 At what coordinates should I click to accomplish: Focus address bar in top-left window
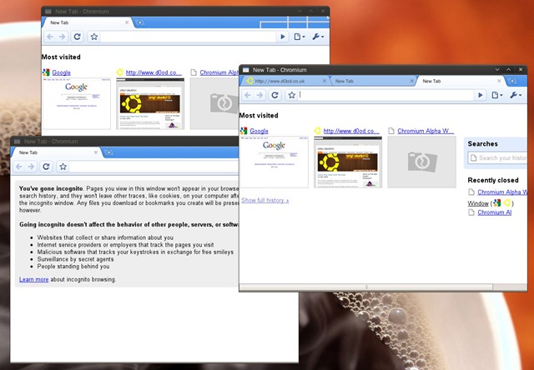[x=189, y=37]
